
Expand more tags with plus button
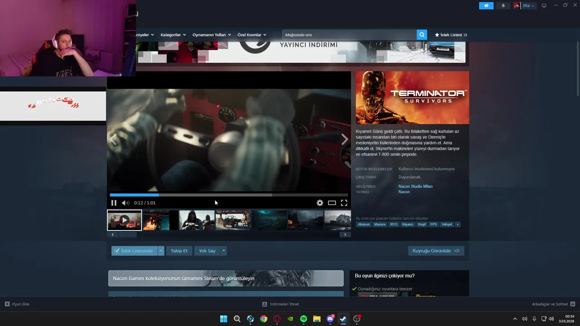458,225
